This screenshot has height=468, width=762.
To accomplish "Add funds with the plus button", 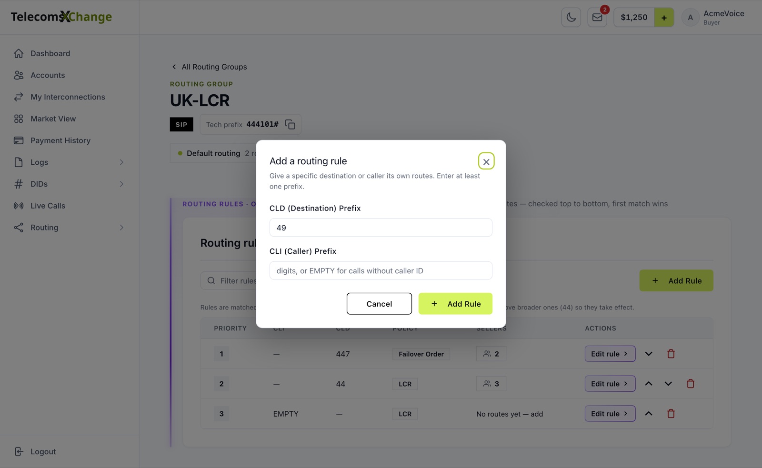I will (664, 18).
